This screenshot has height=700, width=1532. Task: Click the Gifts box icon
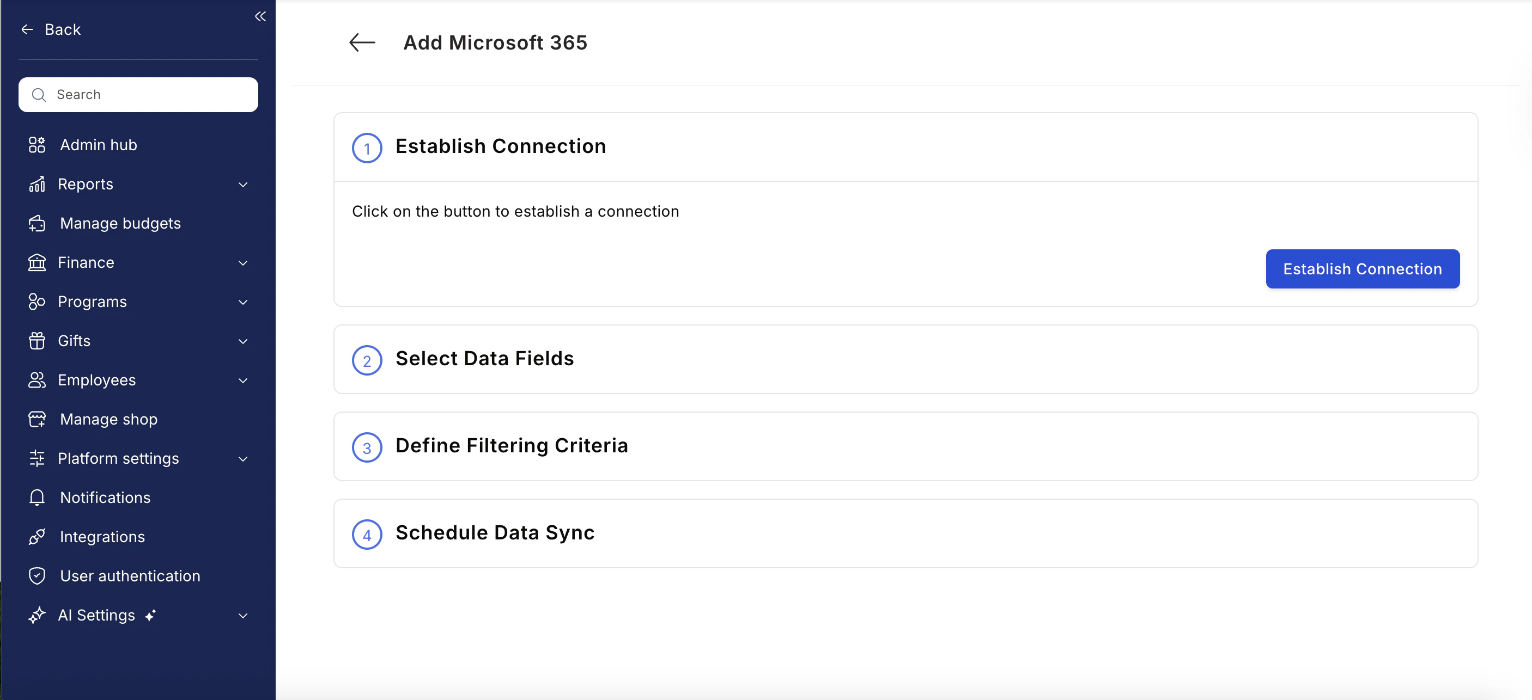[37, 341]
